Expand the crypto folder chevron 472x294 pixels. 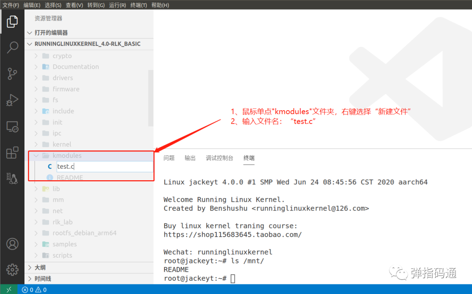(x=36, y=56)
